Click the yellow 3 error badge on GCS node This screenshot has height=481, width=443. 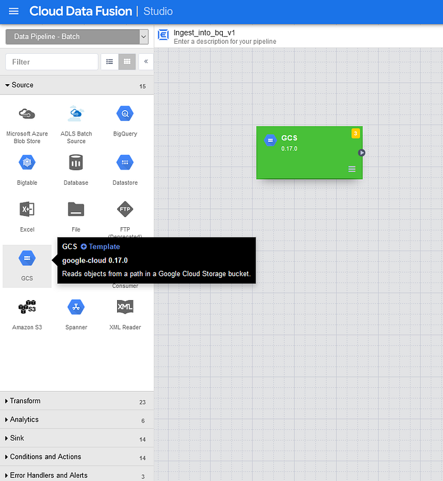click(356, 134)
